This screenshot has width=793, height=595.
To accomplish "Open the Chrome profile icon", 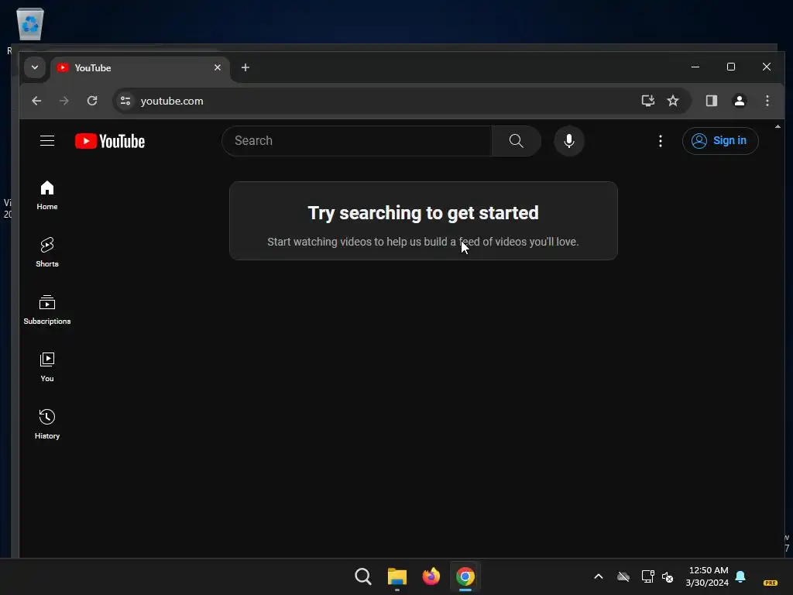I will [x=740, y=101].
